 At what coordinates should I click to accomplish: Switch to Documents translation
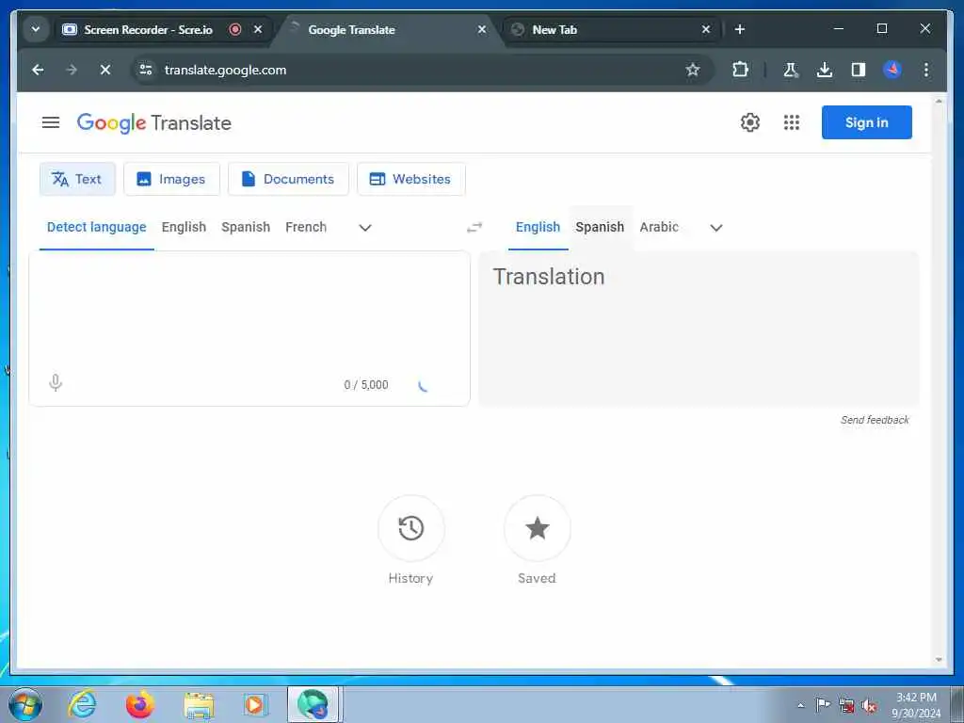pyautogui.click(x=288, y=179)
